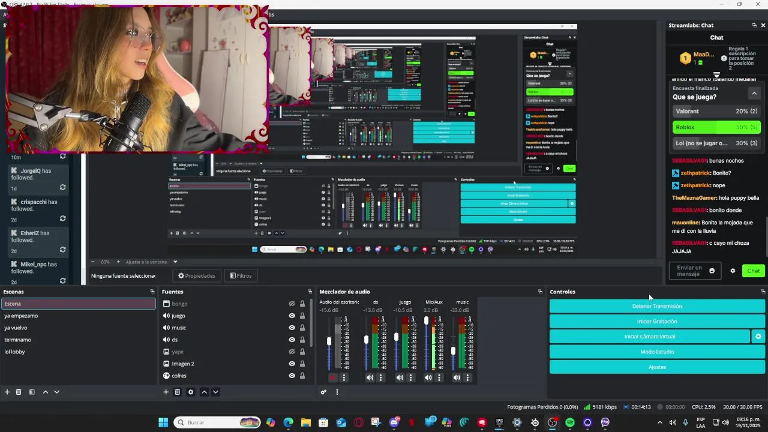Remove the selected source with trash icon
768x432 pixels.
177,392
